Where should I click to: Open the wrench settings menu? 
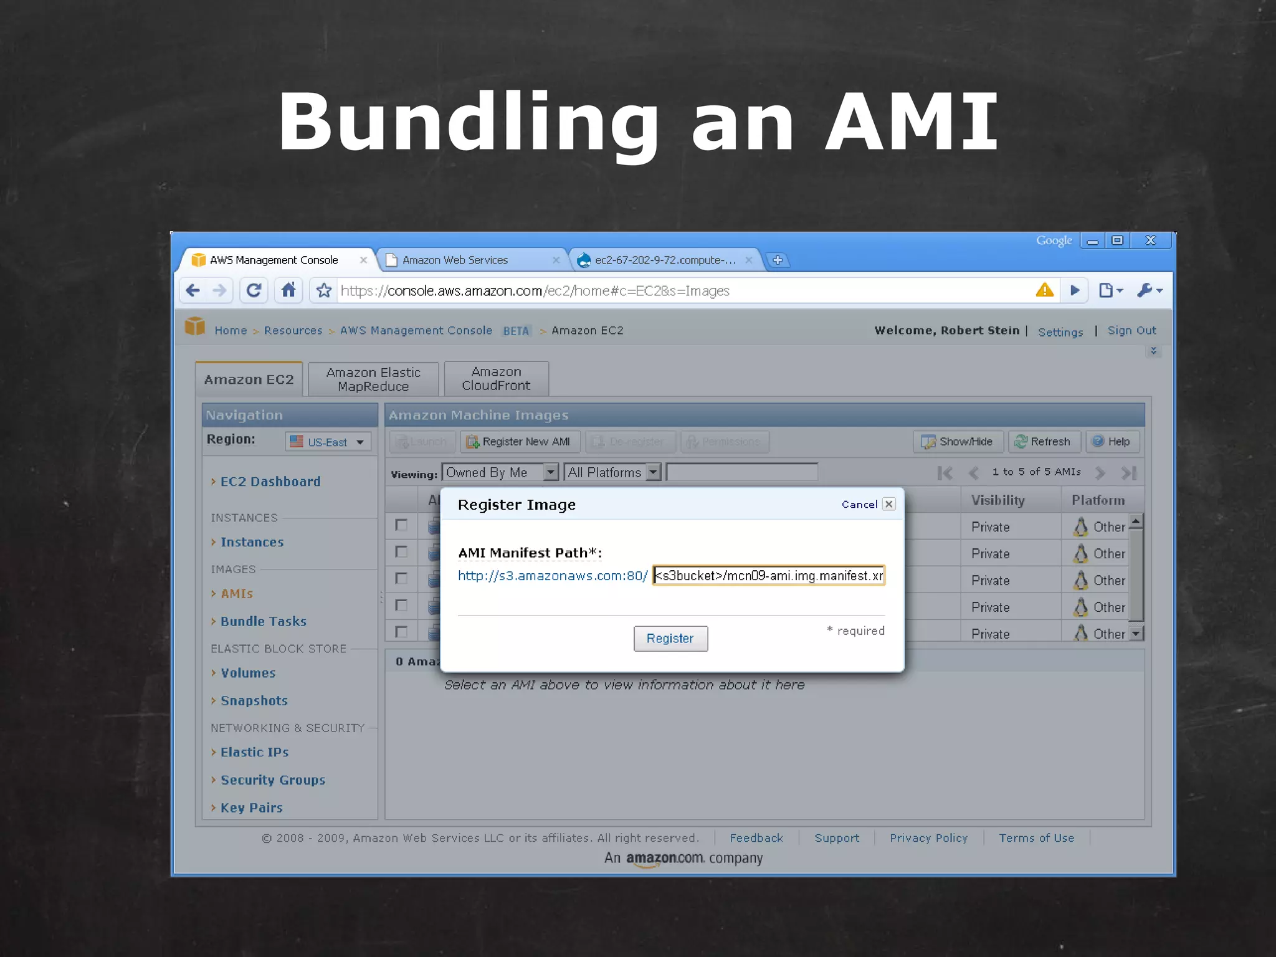pyautogui.click(x=1150, y=290)
